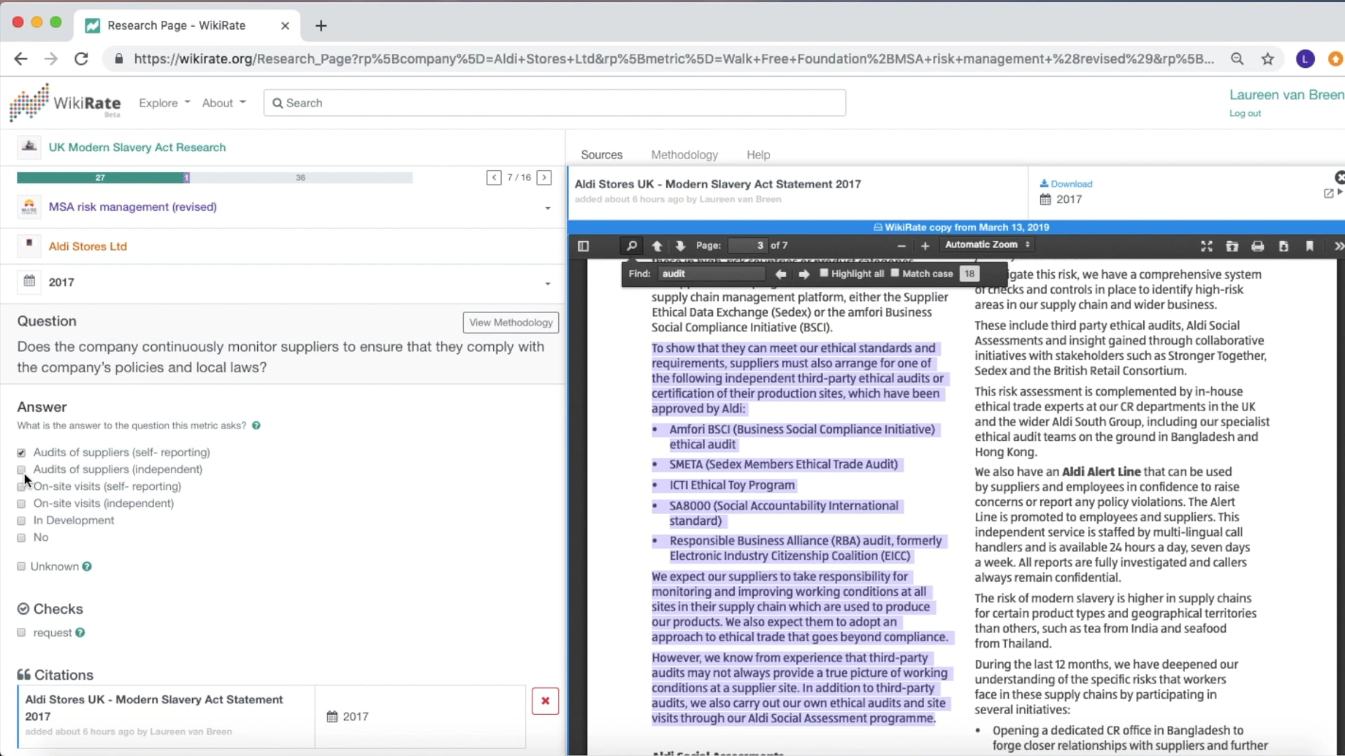1345x756 pixels.
Task: Open the Help tab
Action: click(x=758, y=155)
